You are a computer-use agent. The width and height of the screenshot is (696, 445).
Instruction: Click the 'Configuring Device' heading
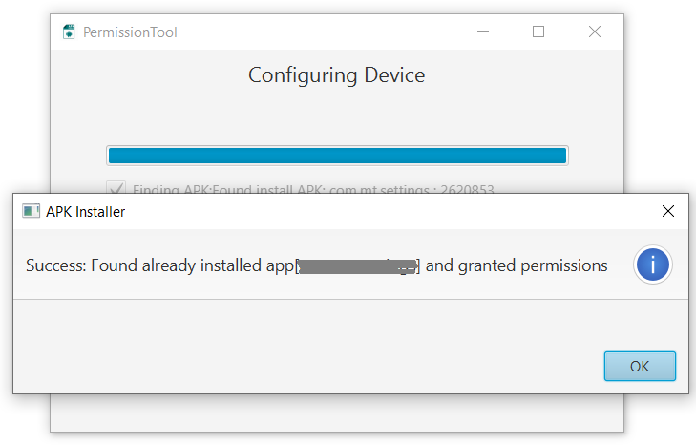(x=336, y=74)
